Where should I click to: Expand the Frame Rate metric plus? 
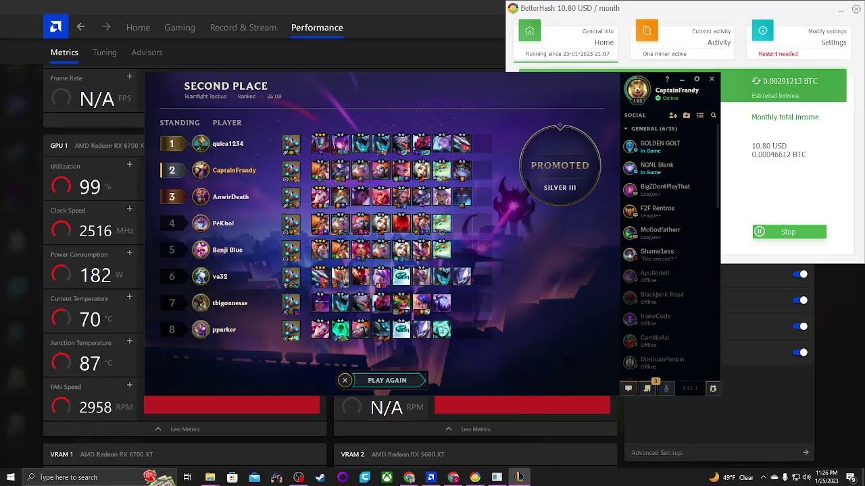130,77
